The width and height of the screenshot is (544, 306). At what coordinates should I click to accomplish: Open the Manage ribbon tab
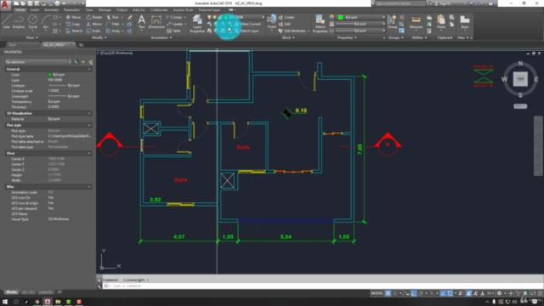(105, 9)
